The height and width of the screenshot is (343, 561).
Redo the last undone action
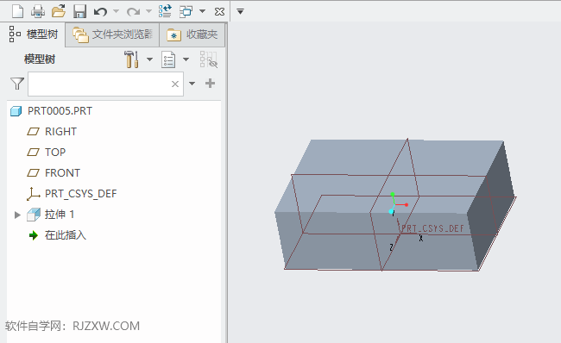[x=133, y=12]
